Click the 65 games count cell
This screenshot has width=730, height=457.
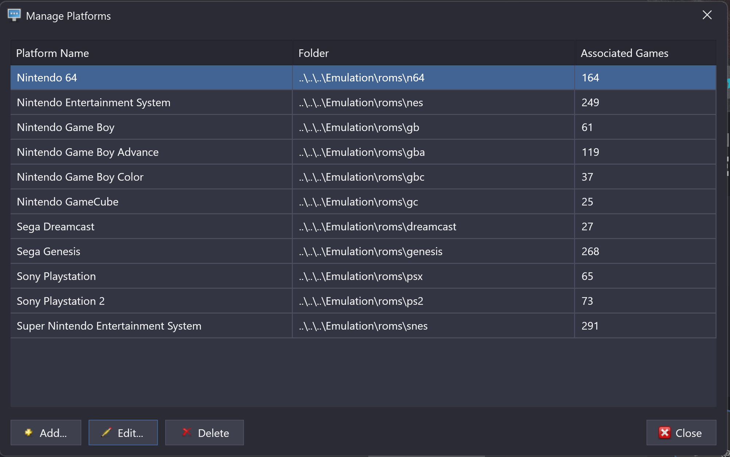646,276
